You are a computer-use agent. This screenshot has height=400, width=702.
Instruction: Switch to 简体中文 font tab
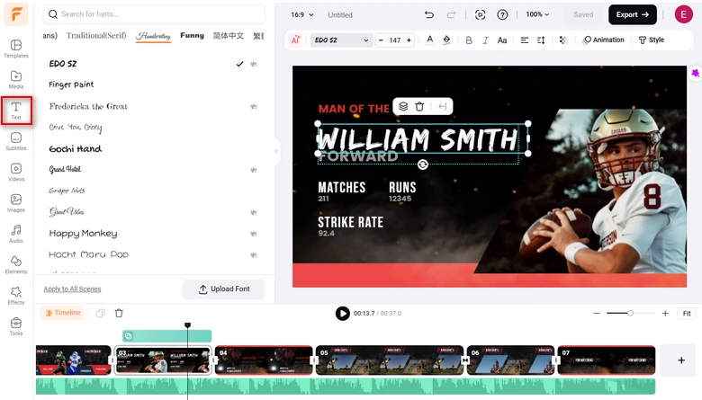[229, 35]
